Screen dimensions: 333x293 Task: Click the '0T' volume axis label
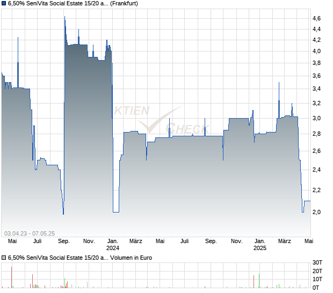[x=316, y=288]
